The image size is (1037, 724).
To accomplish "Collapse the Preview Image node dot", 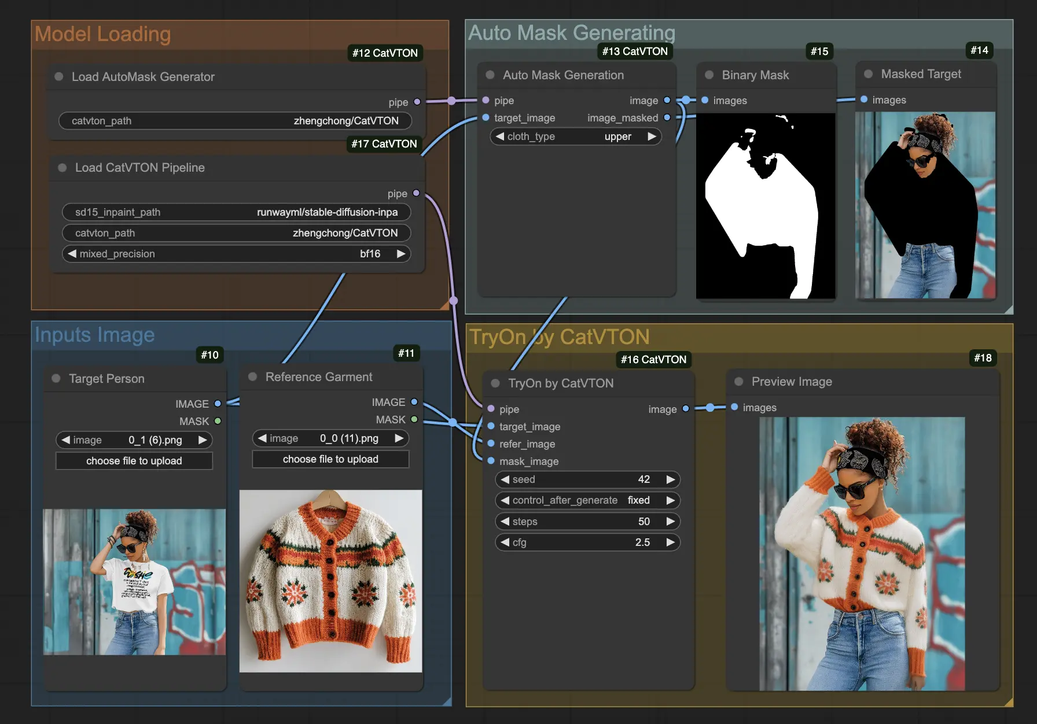I will (738, 382).
